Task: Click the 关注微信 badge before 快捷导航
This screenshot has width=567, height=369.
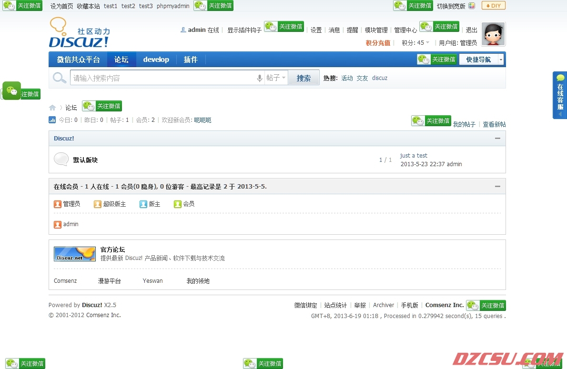Action: point(437,59)
